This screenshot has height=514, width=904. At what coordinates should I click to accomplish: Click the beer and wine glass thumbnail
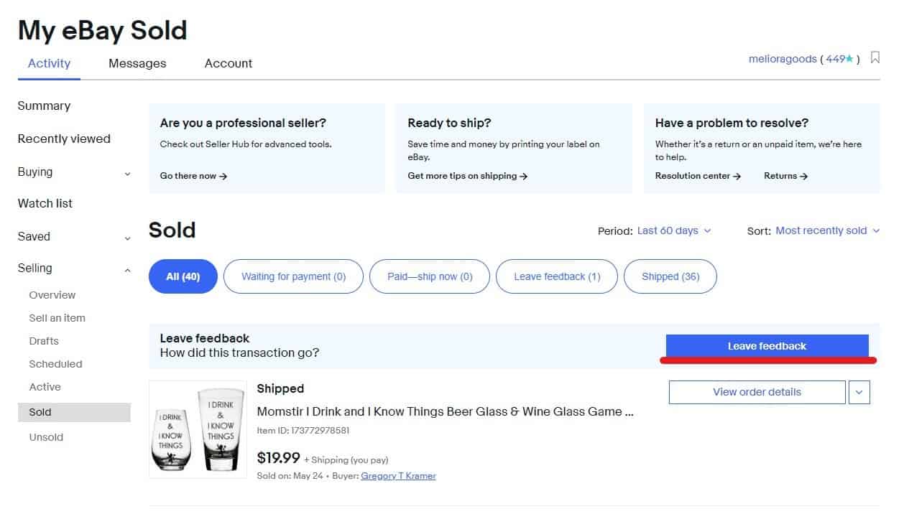click(x=198, y=429)
